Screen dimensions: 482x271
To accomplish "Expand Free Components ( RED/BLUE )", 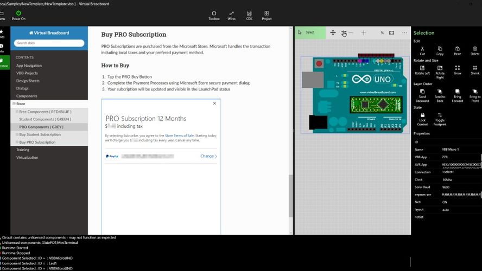I will tap(17, 112).
